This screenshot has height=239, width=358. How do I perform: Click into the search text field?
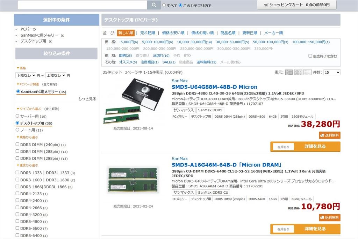[x=83, y=5]
